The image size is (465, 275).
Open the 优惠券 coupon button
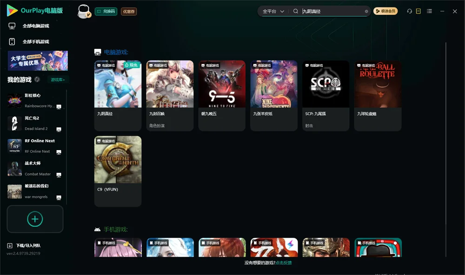pos(129,11)
